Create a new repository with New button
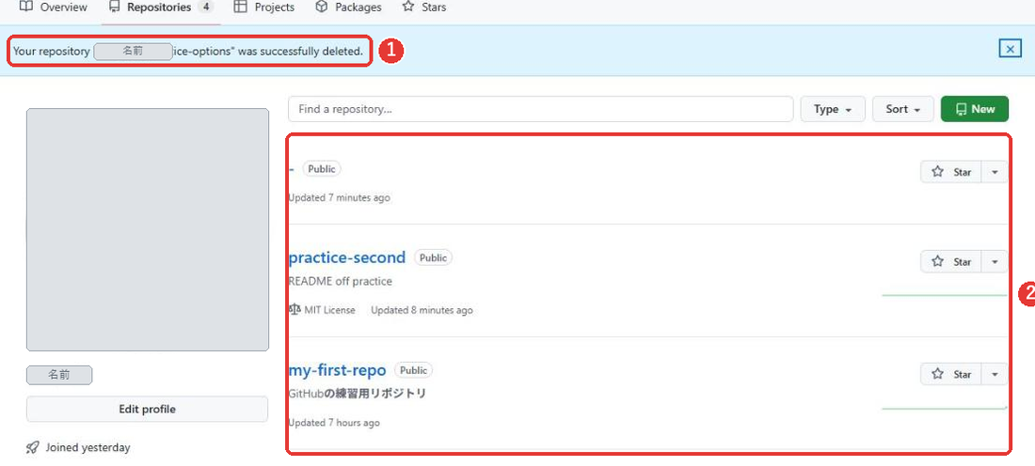 pos(974,109)
